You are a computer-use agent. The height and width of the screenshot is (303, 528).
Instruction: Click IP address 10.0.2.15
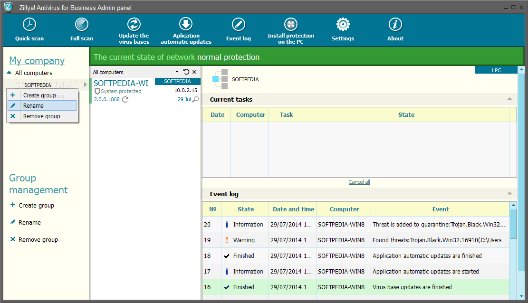[x=185, y=91]
